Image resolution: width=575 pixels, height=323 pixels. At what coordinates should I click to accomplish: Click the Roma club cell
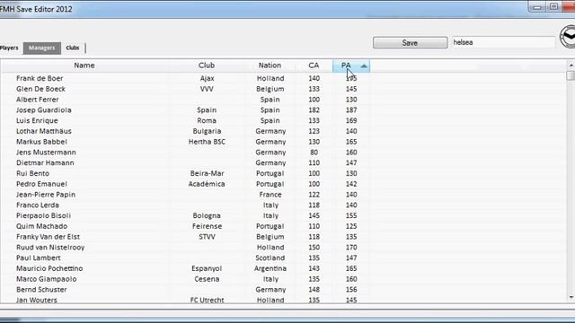pyautogui.click(x=207, y=120)
